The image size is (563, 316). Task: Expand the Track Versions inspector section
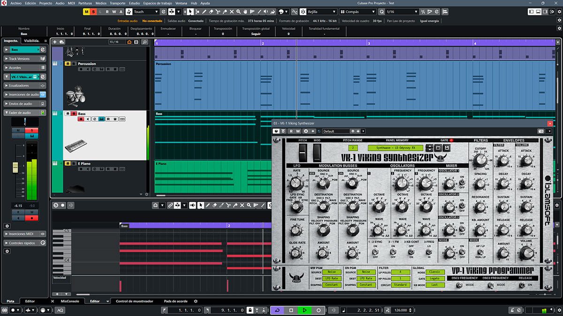[25, 59]
